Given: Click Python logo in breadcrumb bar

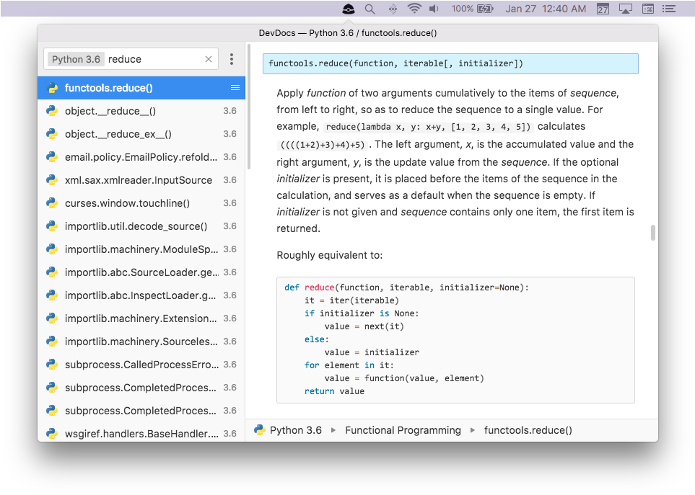Looking at the screenshot, I should (x=259, y=430).
